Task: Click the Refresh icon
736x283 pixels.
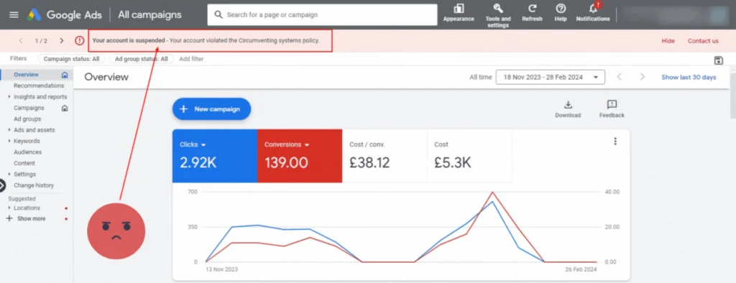Action: pyautogui.click(x=532, y=9)
